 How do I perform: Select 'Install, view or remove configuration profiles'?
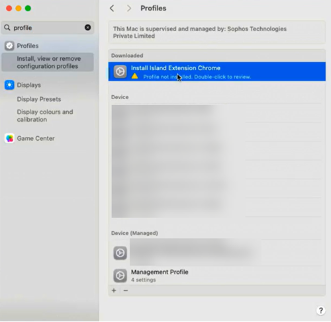coord(48,62)
